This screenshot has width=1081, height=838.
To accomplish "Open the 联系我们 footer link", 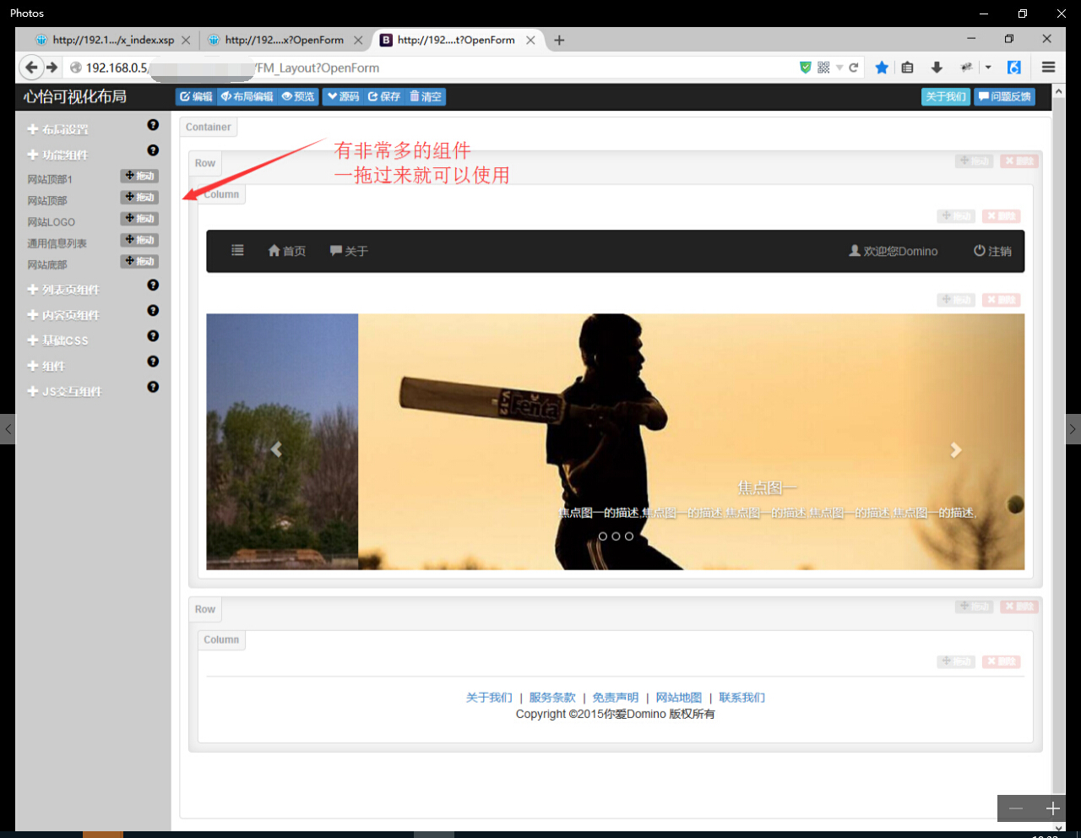I will pyautogui.click(x=742, y=698).
